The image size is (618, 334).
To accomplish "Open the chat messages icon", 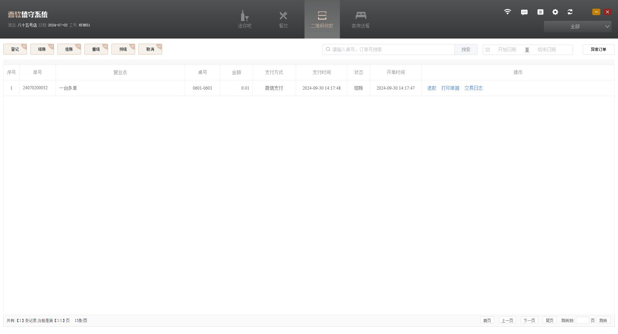I will (x=524, y=12).
